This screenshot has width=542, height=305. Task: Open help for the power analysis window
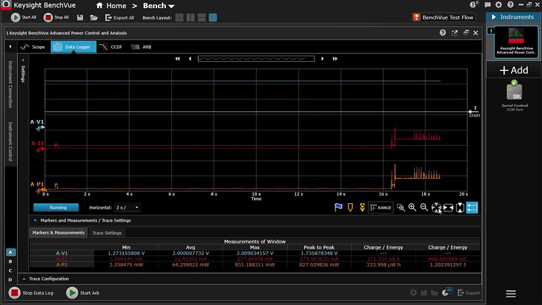pos(443,33)
